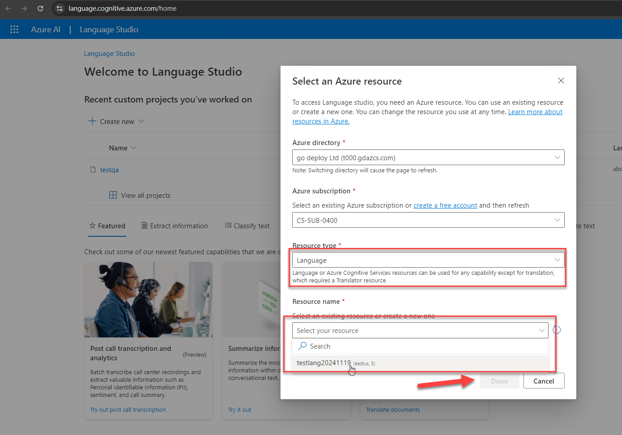Switch to the Classify text tab
This screenshot has height=435, width=622.
point(247,226)
